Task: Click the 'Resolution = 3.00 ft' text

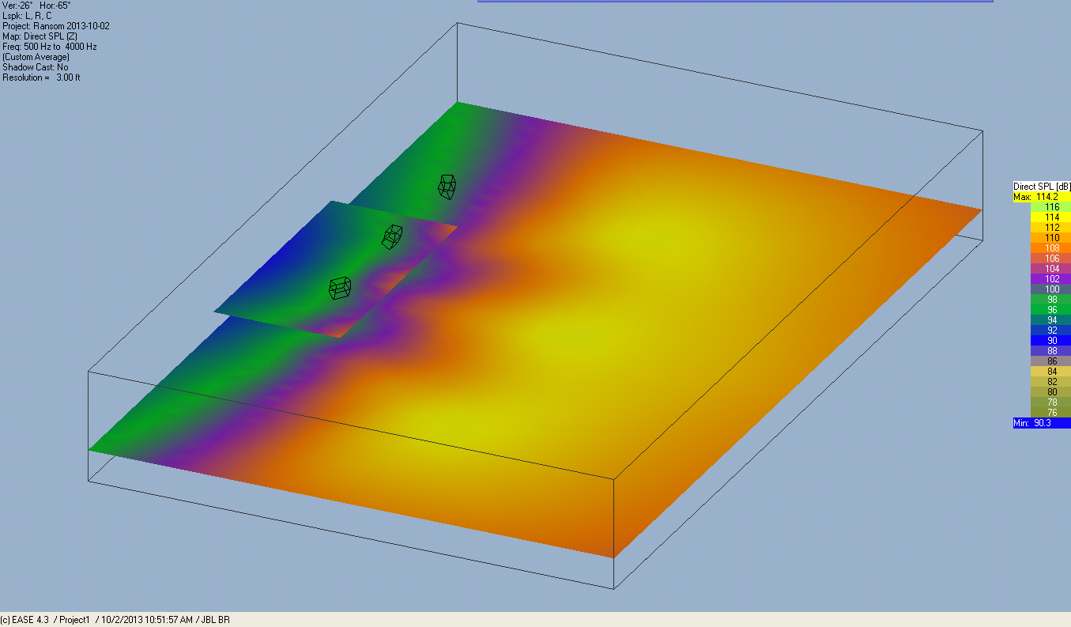Action: 41,77
